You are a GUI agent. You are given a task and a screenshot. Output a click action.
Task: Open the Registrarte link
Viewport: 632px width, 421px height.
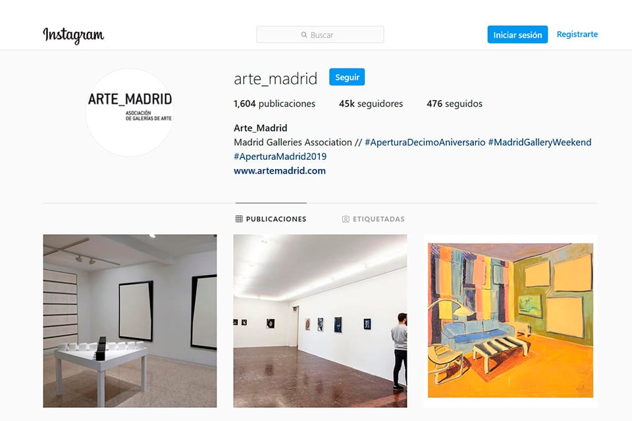[x=577, y=34]
